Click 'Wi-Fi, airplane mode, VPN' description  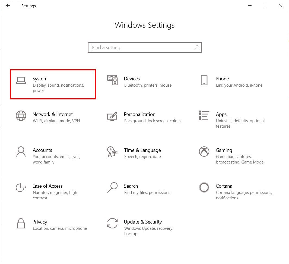[56, 121]
